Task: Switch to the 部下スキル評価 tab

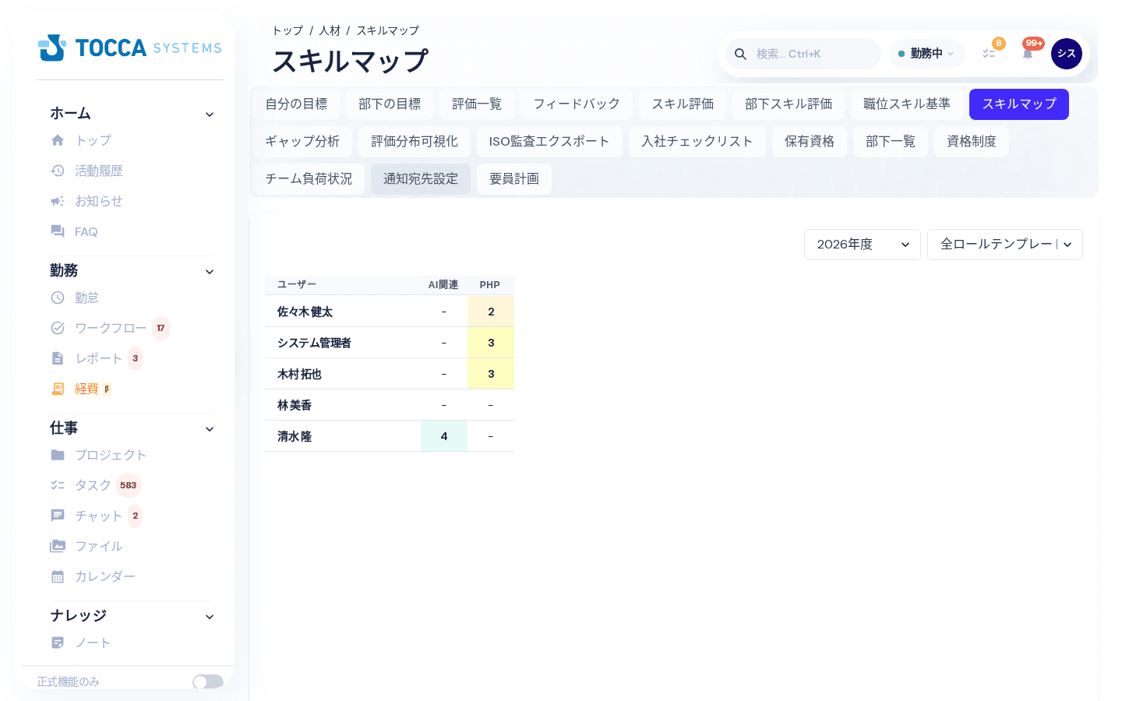Action: pyautogui.click(x=789, y=104)
